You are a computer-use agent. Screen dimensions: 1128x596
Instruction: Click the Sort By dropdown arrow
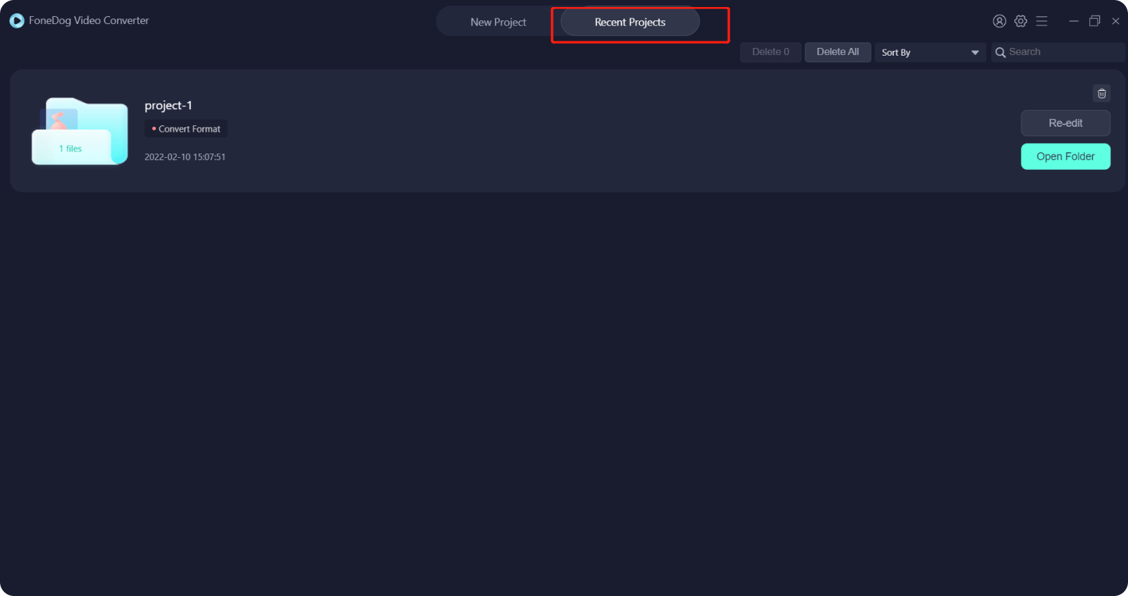click(x=974, y=53)
